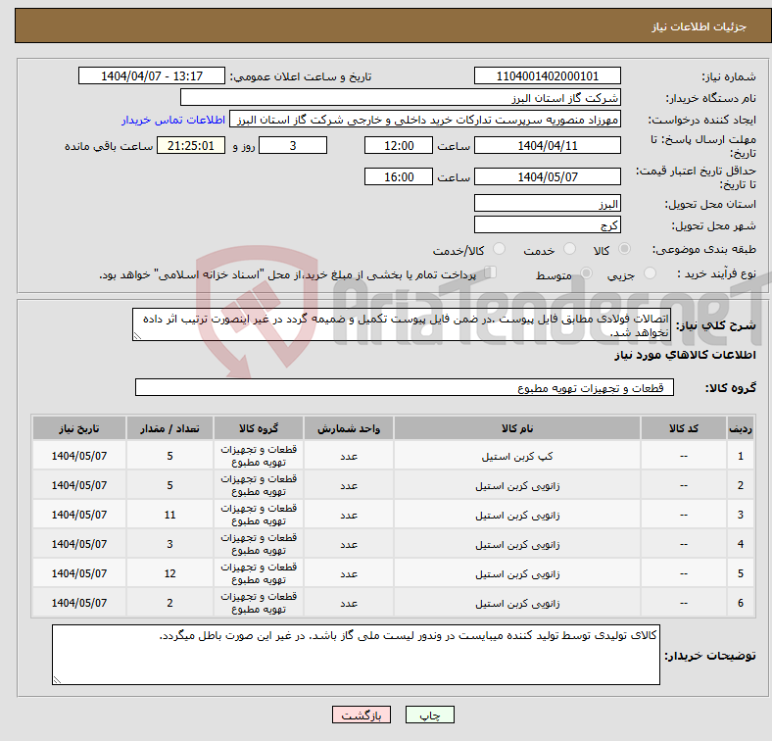Viewport: 772px width, 741px height.
Task: Click the remaining time field 21:25:01
Action: [191, 145]
